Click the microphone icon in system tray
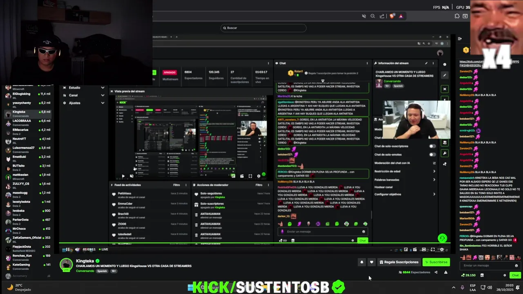 click(462, 287)
